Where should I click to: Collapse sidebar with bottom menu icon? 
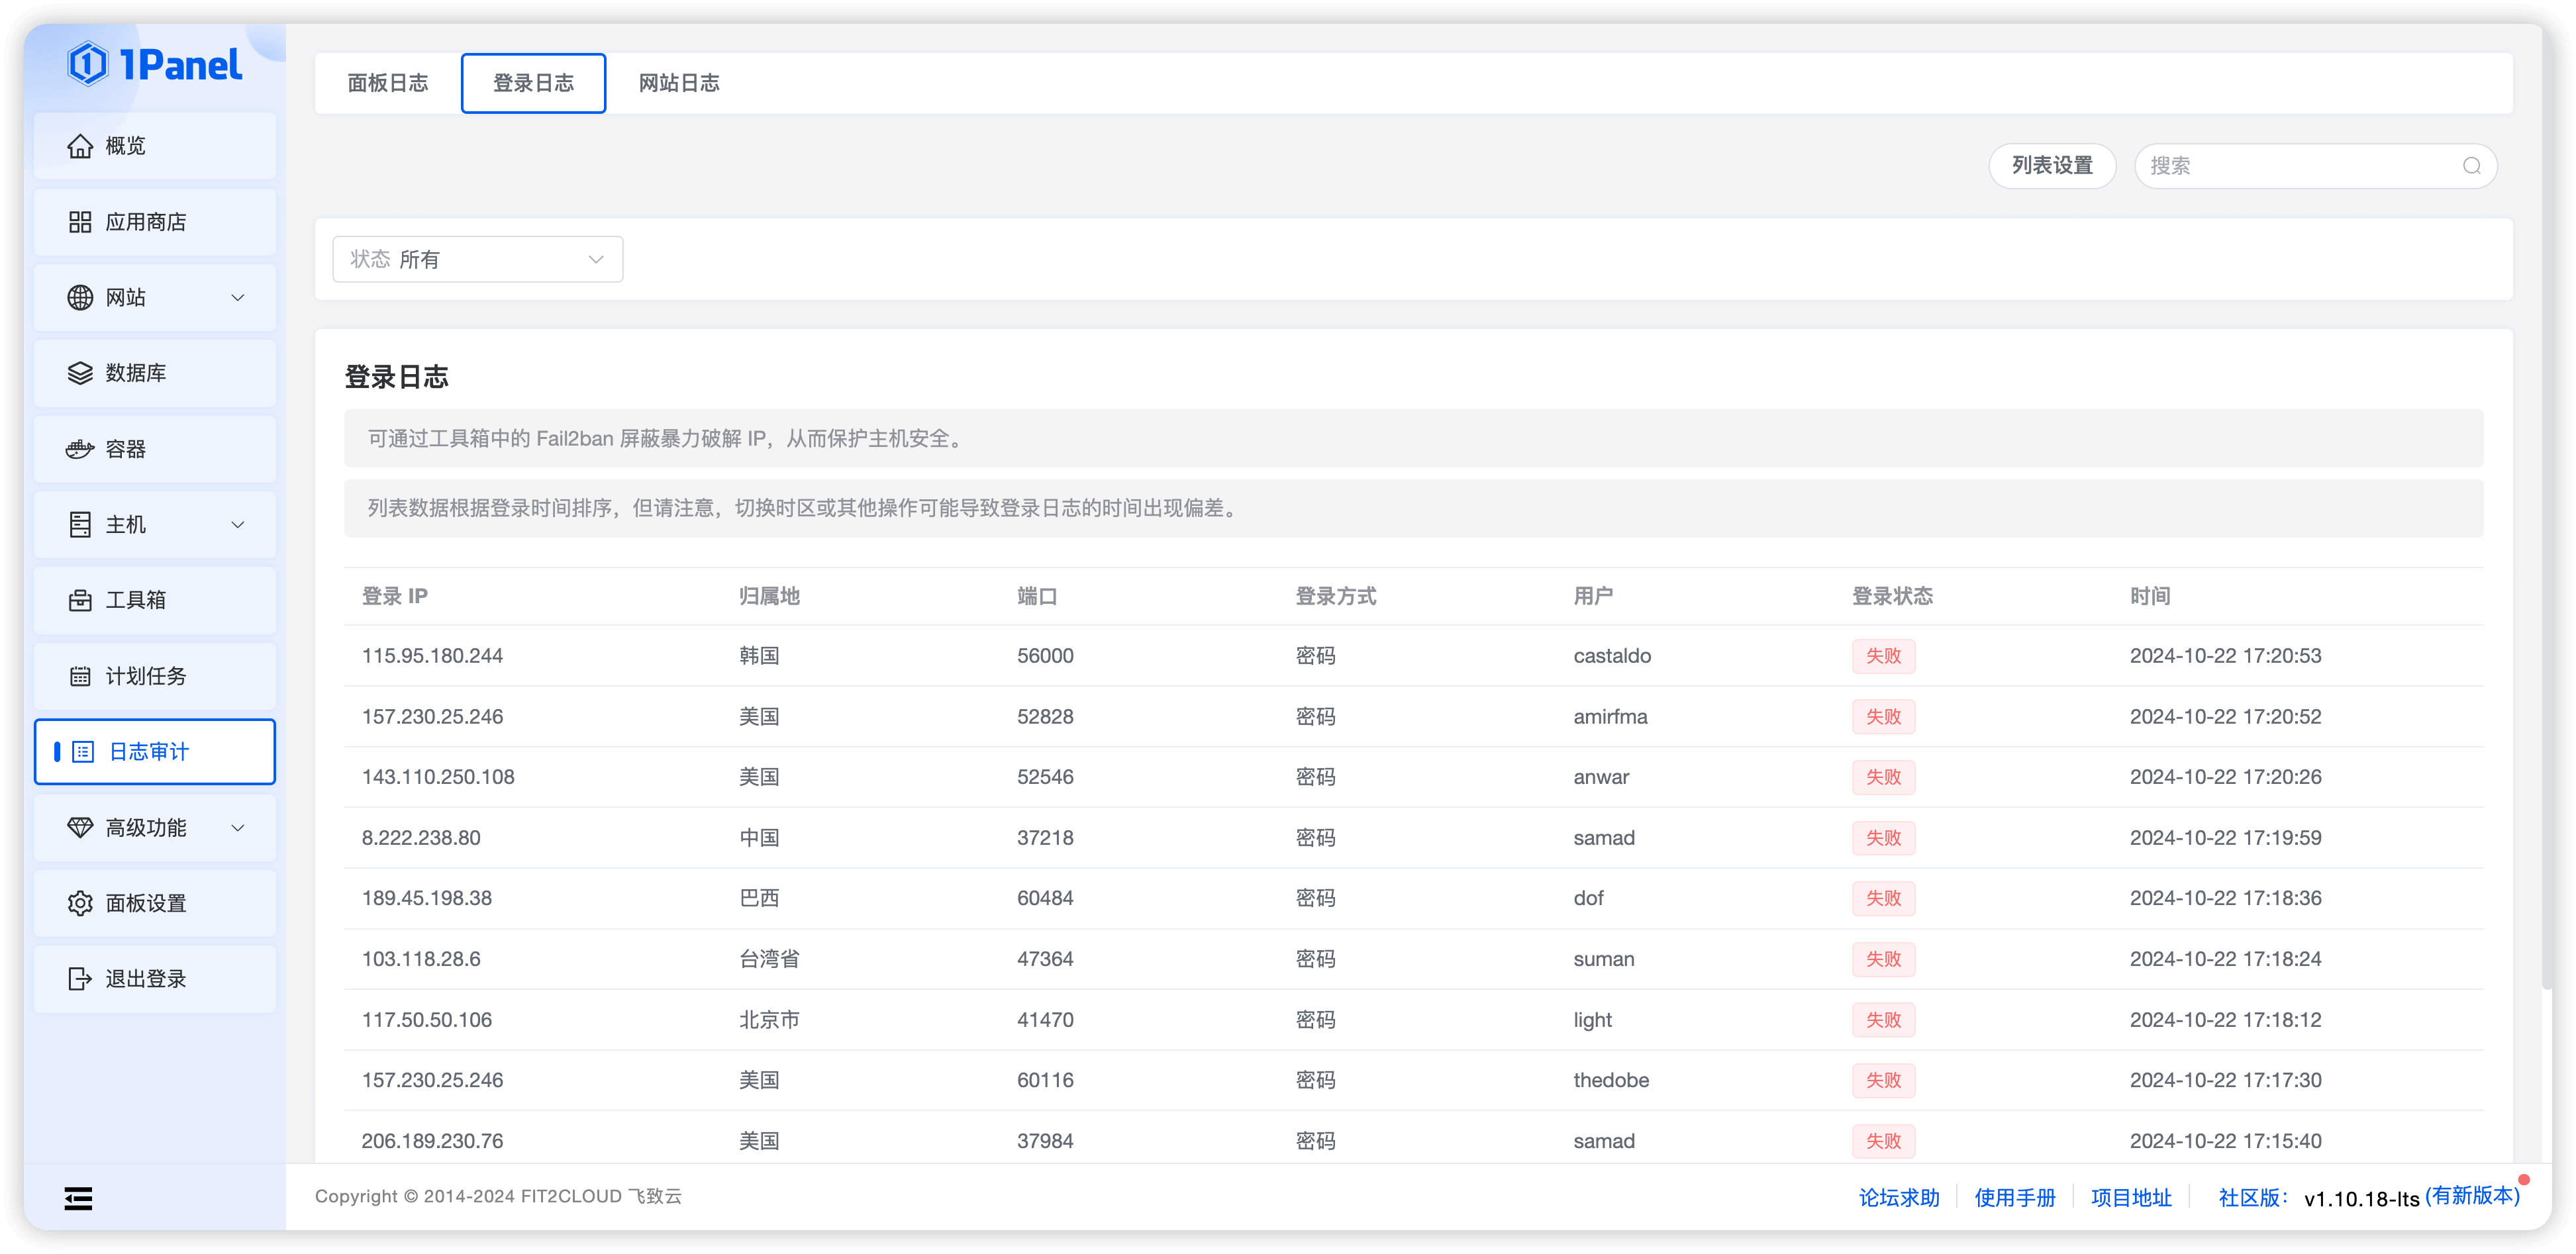pos(78,1198)
